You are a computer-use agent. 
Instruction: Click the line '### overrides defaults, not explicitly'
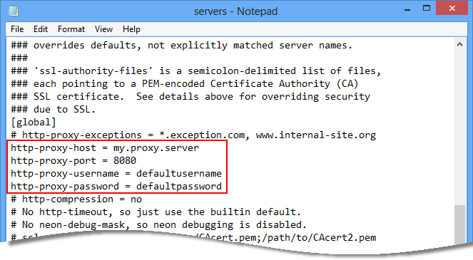(x=182, y=46)
